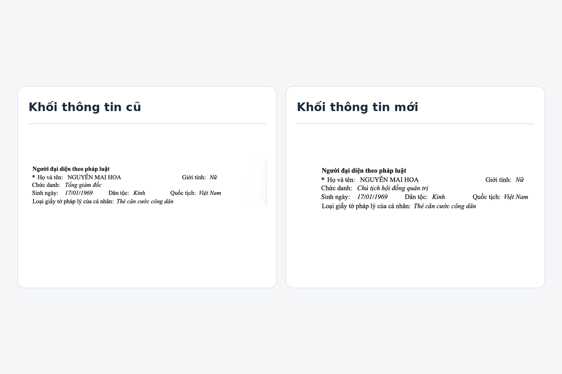Click the new block 'Chức danh:' label
Screen dimensions: 562x374
click(336, 188)
